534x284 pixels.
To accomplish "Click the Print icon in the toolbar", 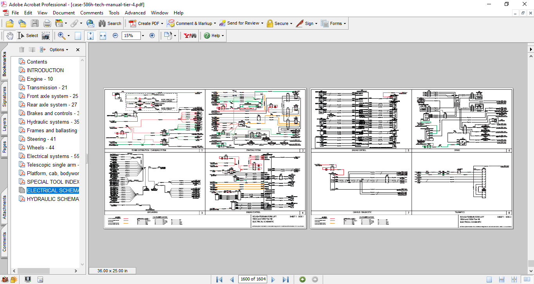I will (x=47, y=23).
